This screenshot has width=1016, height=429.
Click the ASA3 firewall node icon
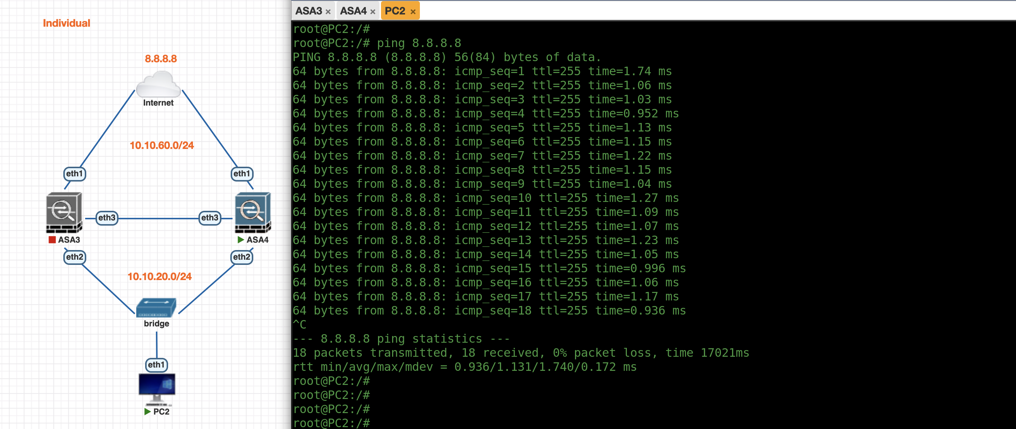[x=64, y=212]
